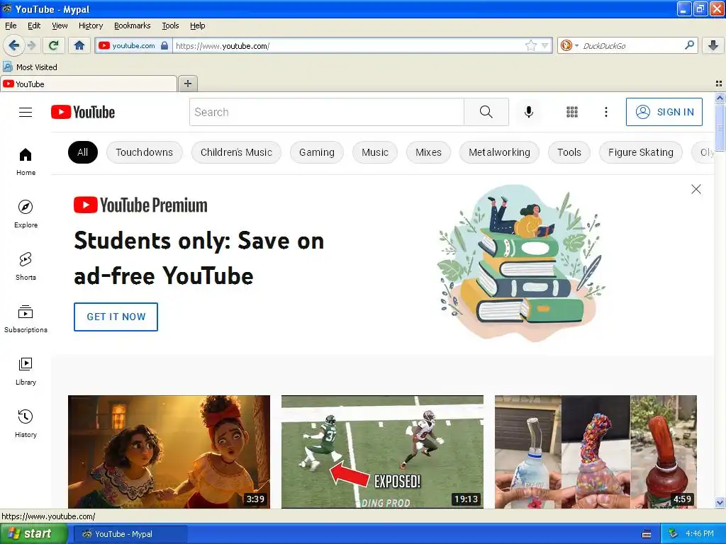Viewport: 726px width, 544px height.
Task: Click YouTube - Mypal taskbar button
Action: tap(130, 534)
